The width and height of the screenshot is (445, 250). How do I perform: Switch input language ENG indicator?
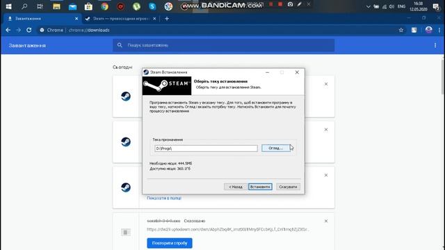pyautogui.click(x=401, y=6)
